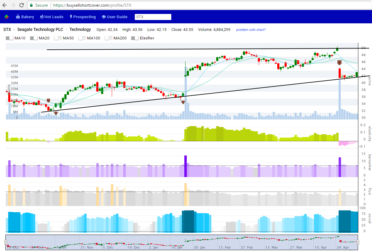372x251 pixels.
Task: Click the 'Technology' sector label
Action: tap(80, 29)
